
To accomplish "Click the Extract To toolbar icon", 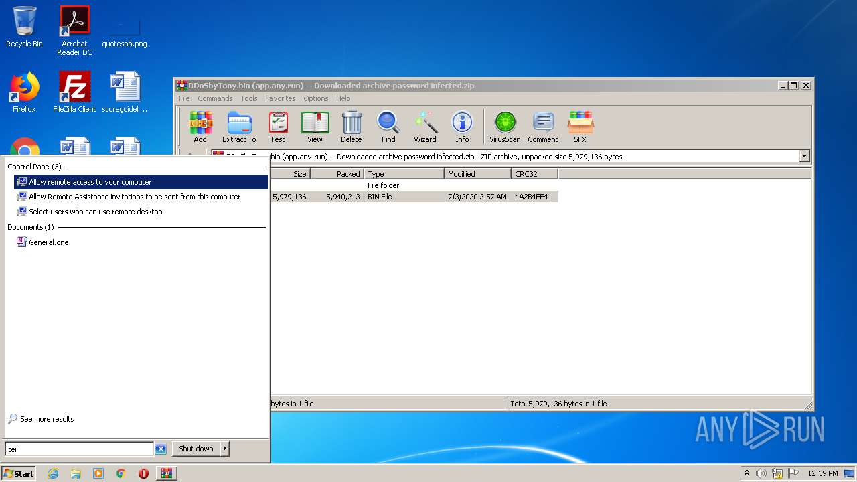I will point(239,127).
